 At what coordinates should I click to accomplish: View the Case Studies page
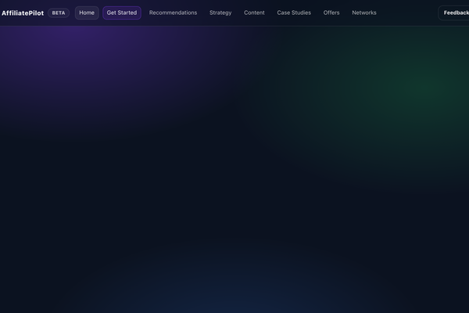tap(294, 13)
